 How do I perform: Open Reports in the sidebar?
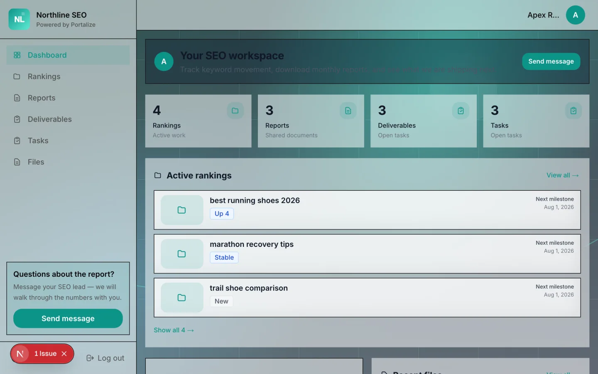coord(68,98)
